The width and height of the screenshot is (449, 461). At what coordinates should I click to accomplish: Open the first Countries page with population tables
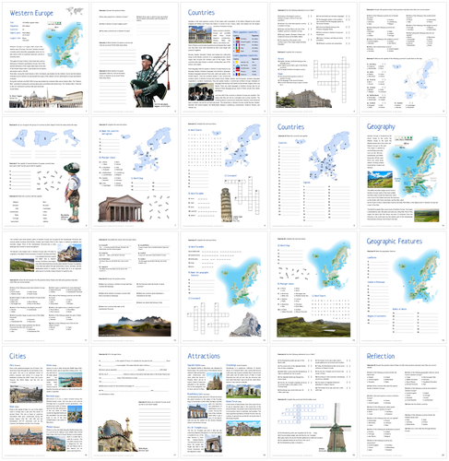point(224,58)
